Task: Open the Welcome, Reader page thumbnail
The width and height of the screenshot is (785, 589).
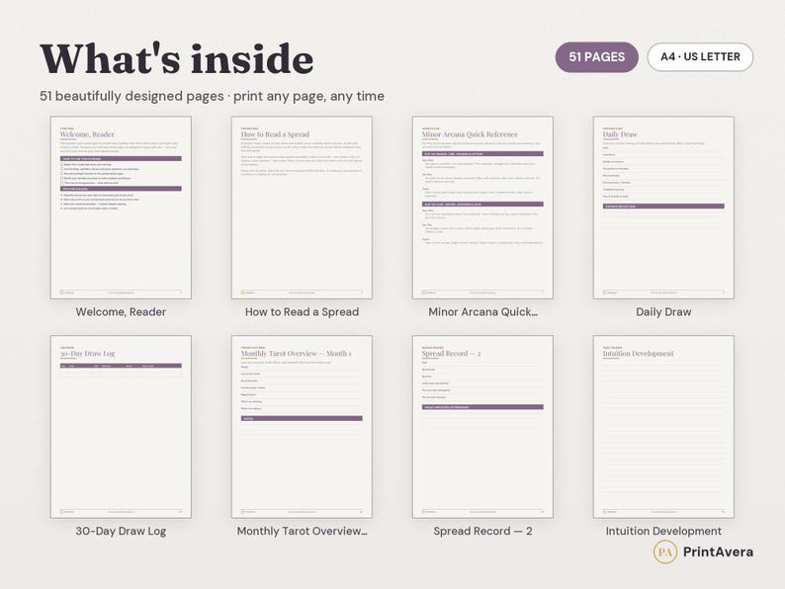Action: (x=121, y=208)
